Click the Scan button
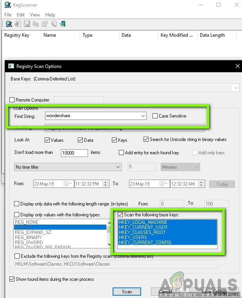This screenshot has width=242, height=298. click(127, 291)
